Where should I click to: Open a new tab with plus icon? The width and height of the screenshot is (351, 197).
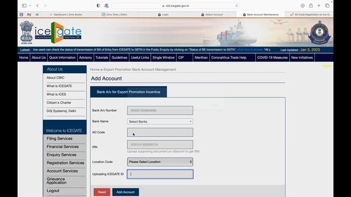[319, 5]
